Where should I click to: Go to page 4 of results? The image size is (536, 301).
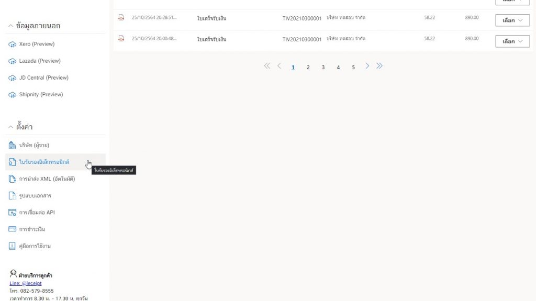tap(338, 68)
